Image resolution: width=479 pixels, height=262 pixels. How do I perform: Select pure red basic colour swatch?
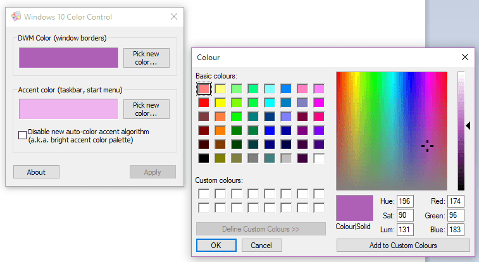[x=204, y=103]
